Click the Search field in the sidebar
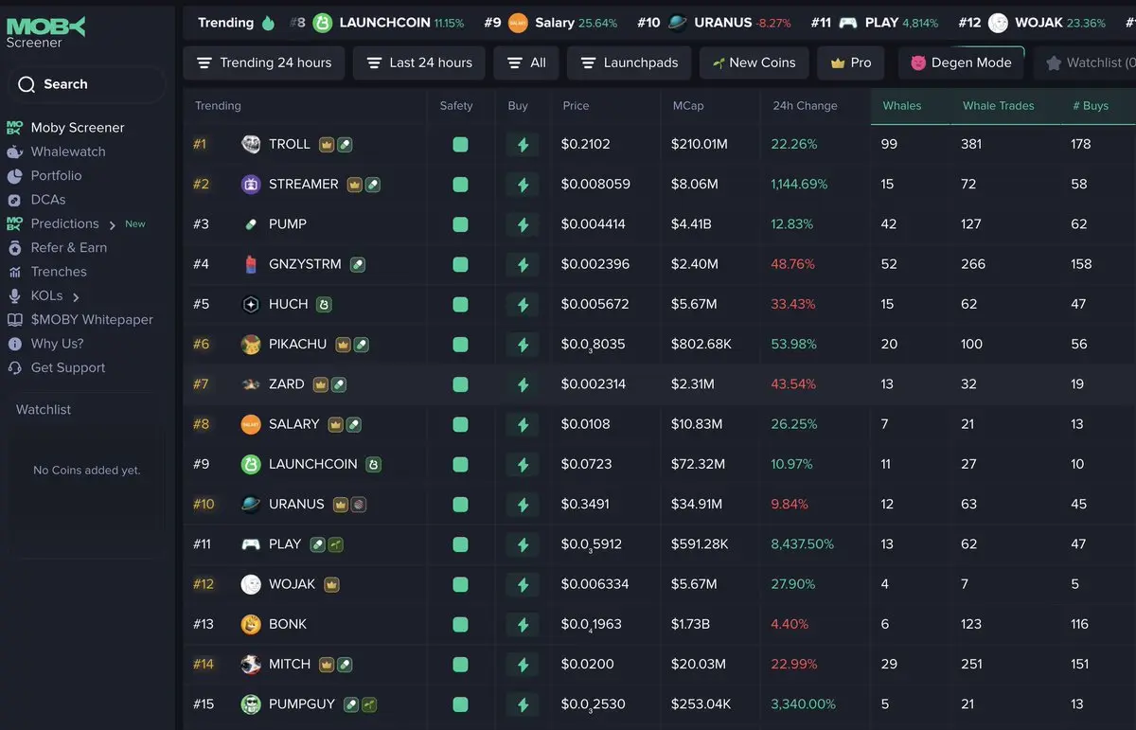The height and width of the screenshot is (730, 1136). click(86, 84)
